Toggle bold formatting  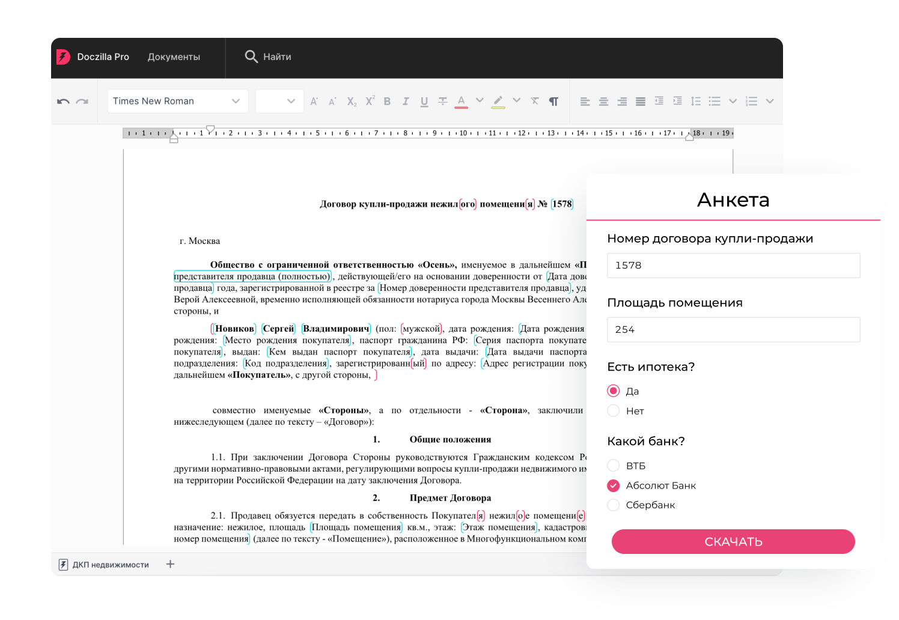387,101
